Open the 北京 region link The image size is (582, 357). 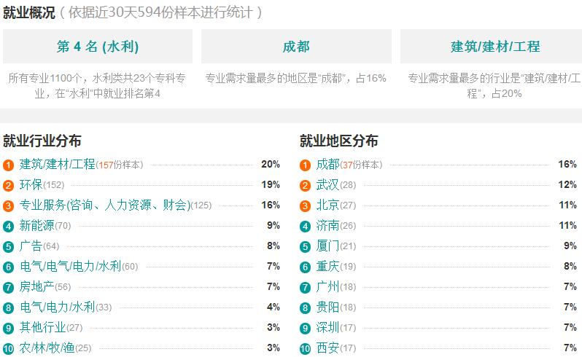pyautogui.click(x=327, y=205)
